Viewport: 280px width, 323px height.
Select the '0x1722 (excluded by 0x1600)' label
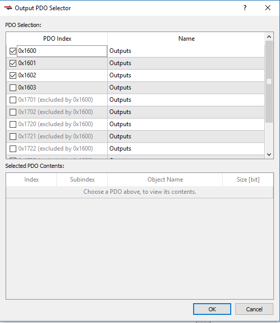pos(55,149)
